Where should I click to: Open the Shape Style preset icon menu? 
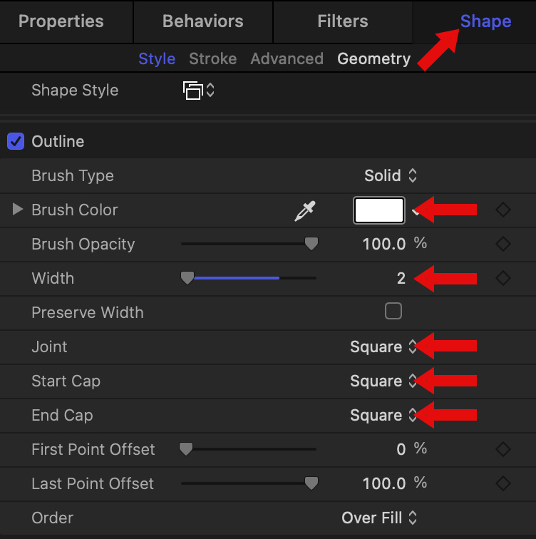click(198, 91)
